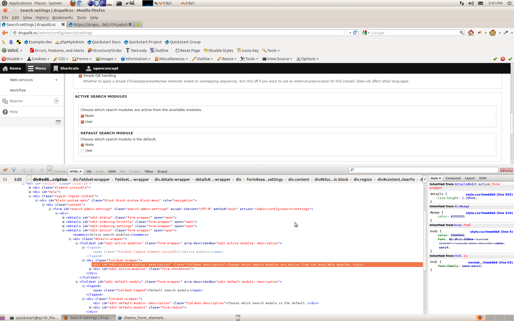
Task: Open Firebug bug icon menu
Action: click(x=5, y=170)
